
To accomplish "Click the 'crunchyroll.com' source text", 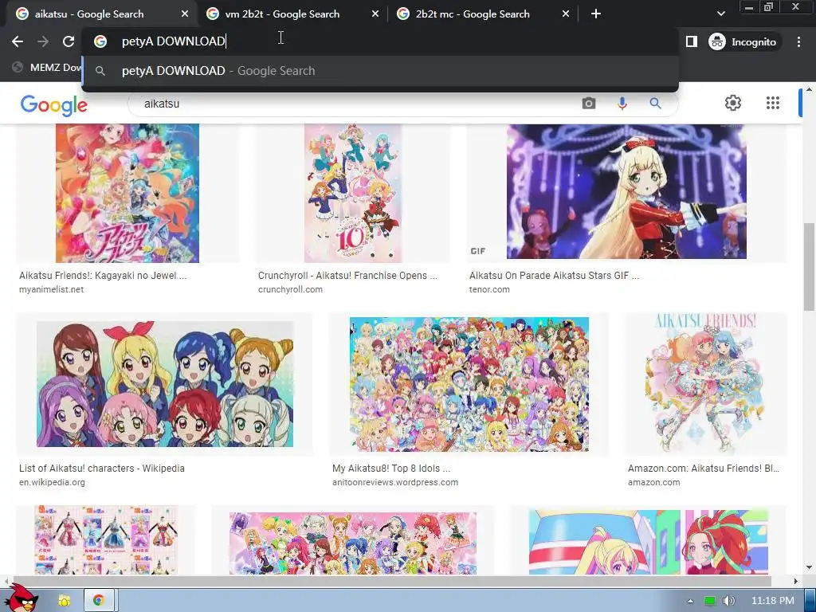I will coord(290,289).
